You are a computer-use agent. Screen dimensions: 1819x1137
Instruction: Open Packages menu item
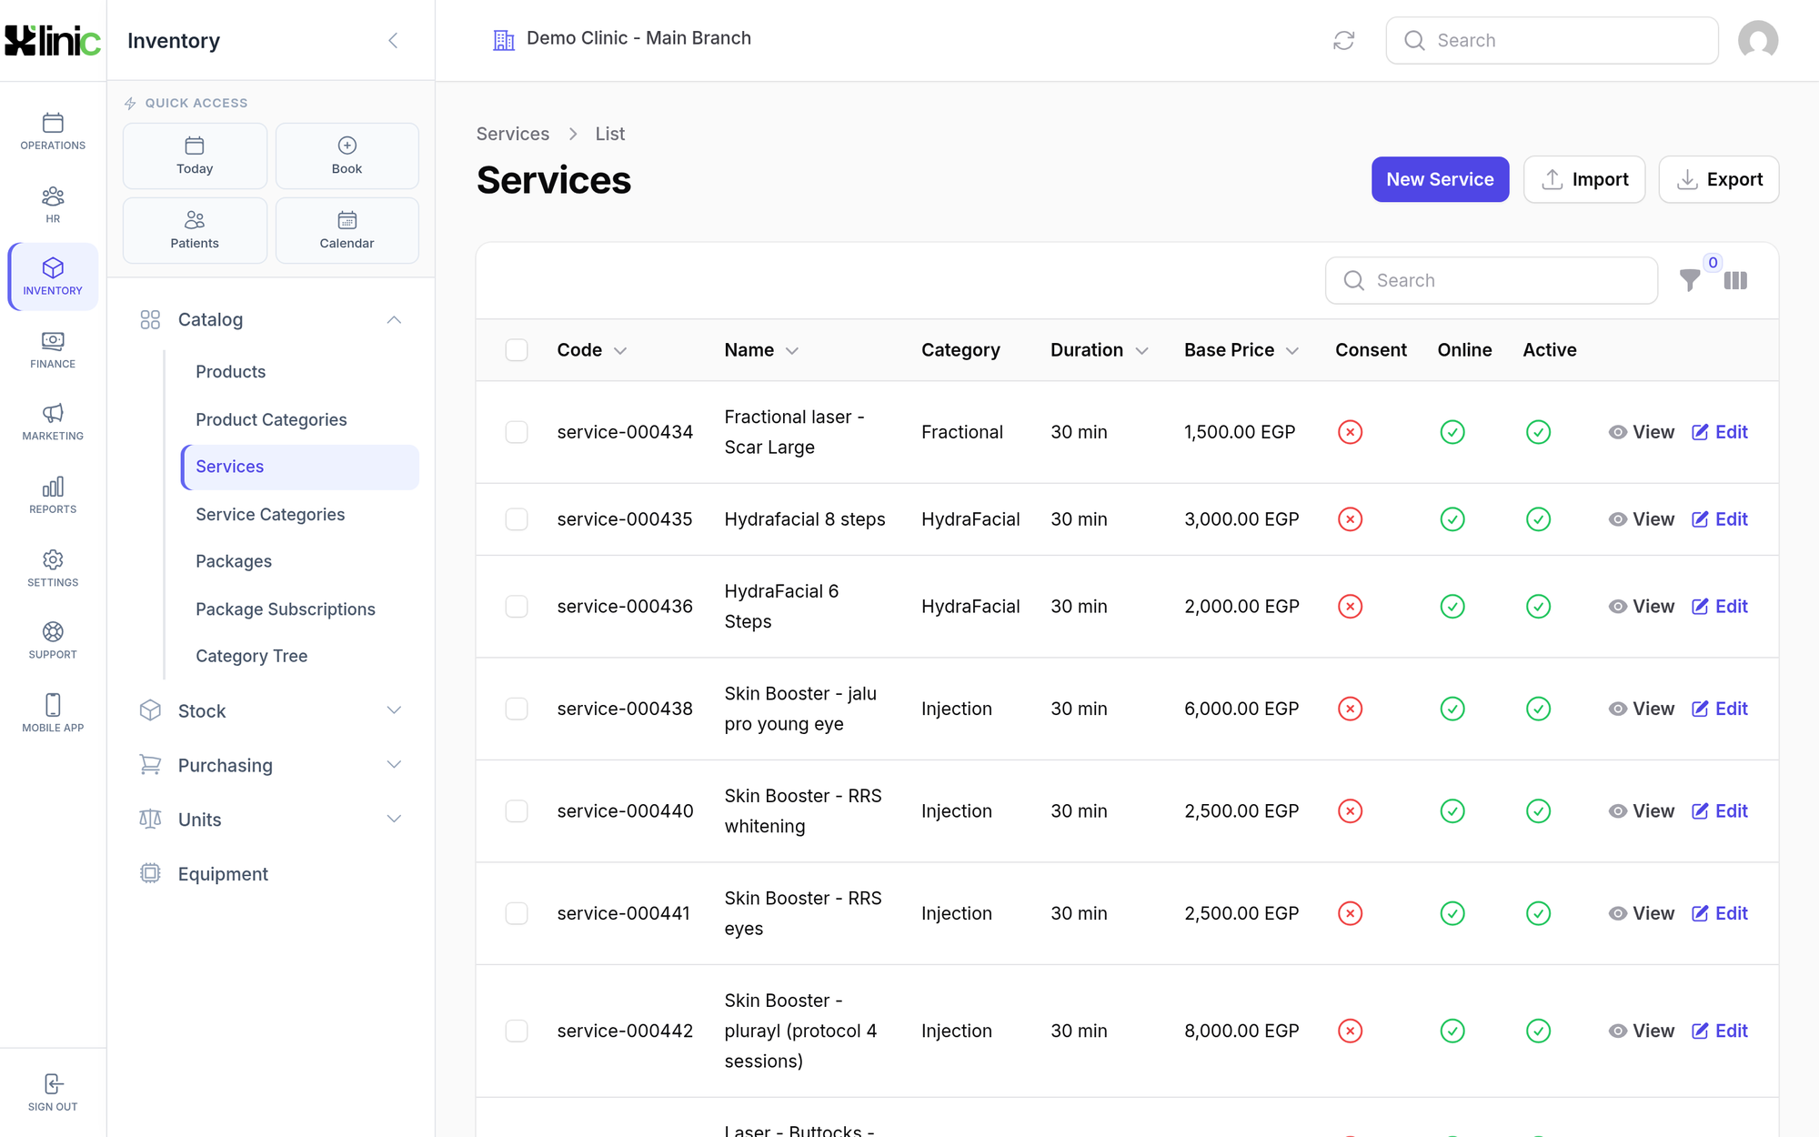click(234, 562)
